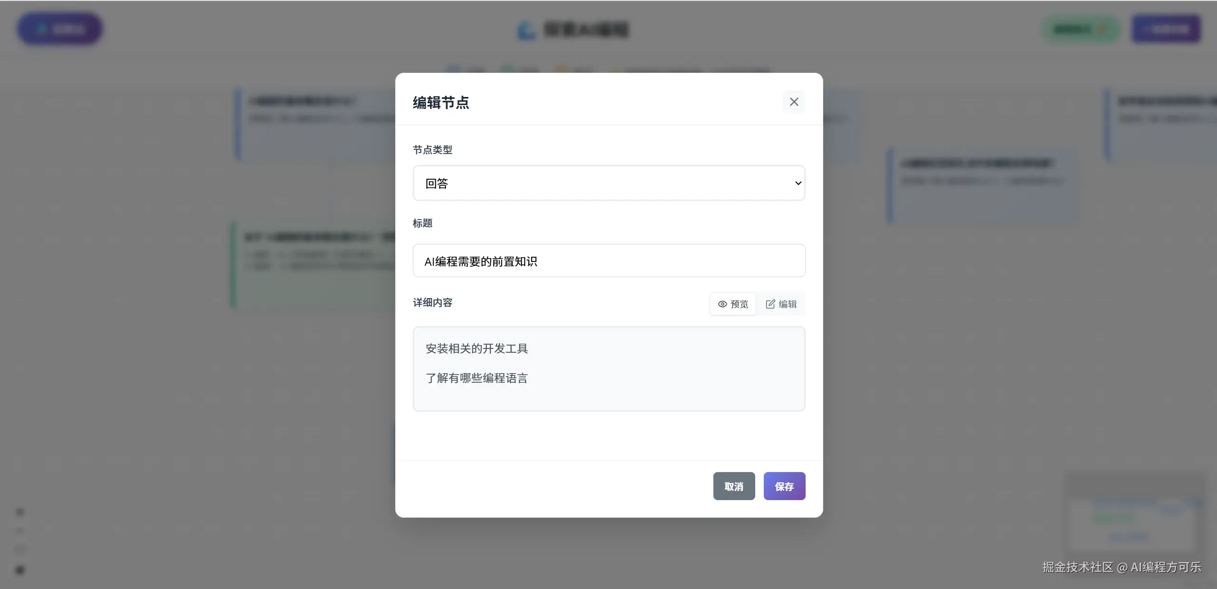
Task: Click the chevron arrow of 节点类型 select
Action: (x=798, y=183)
